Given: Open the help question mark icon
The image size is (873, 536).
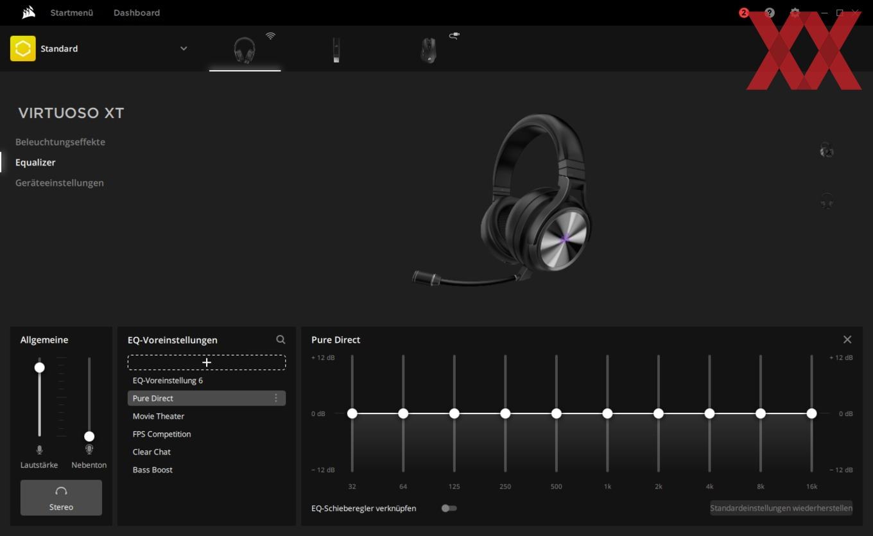Looking at the screenshot, I should 770,13.
